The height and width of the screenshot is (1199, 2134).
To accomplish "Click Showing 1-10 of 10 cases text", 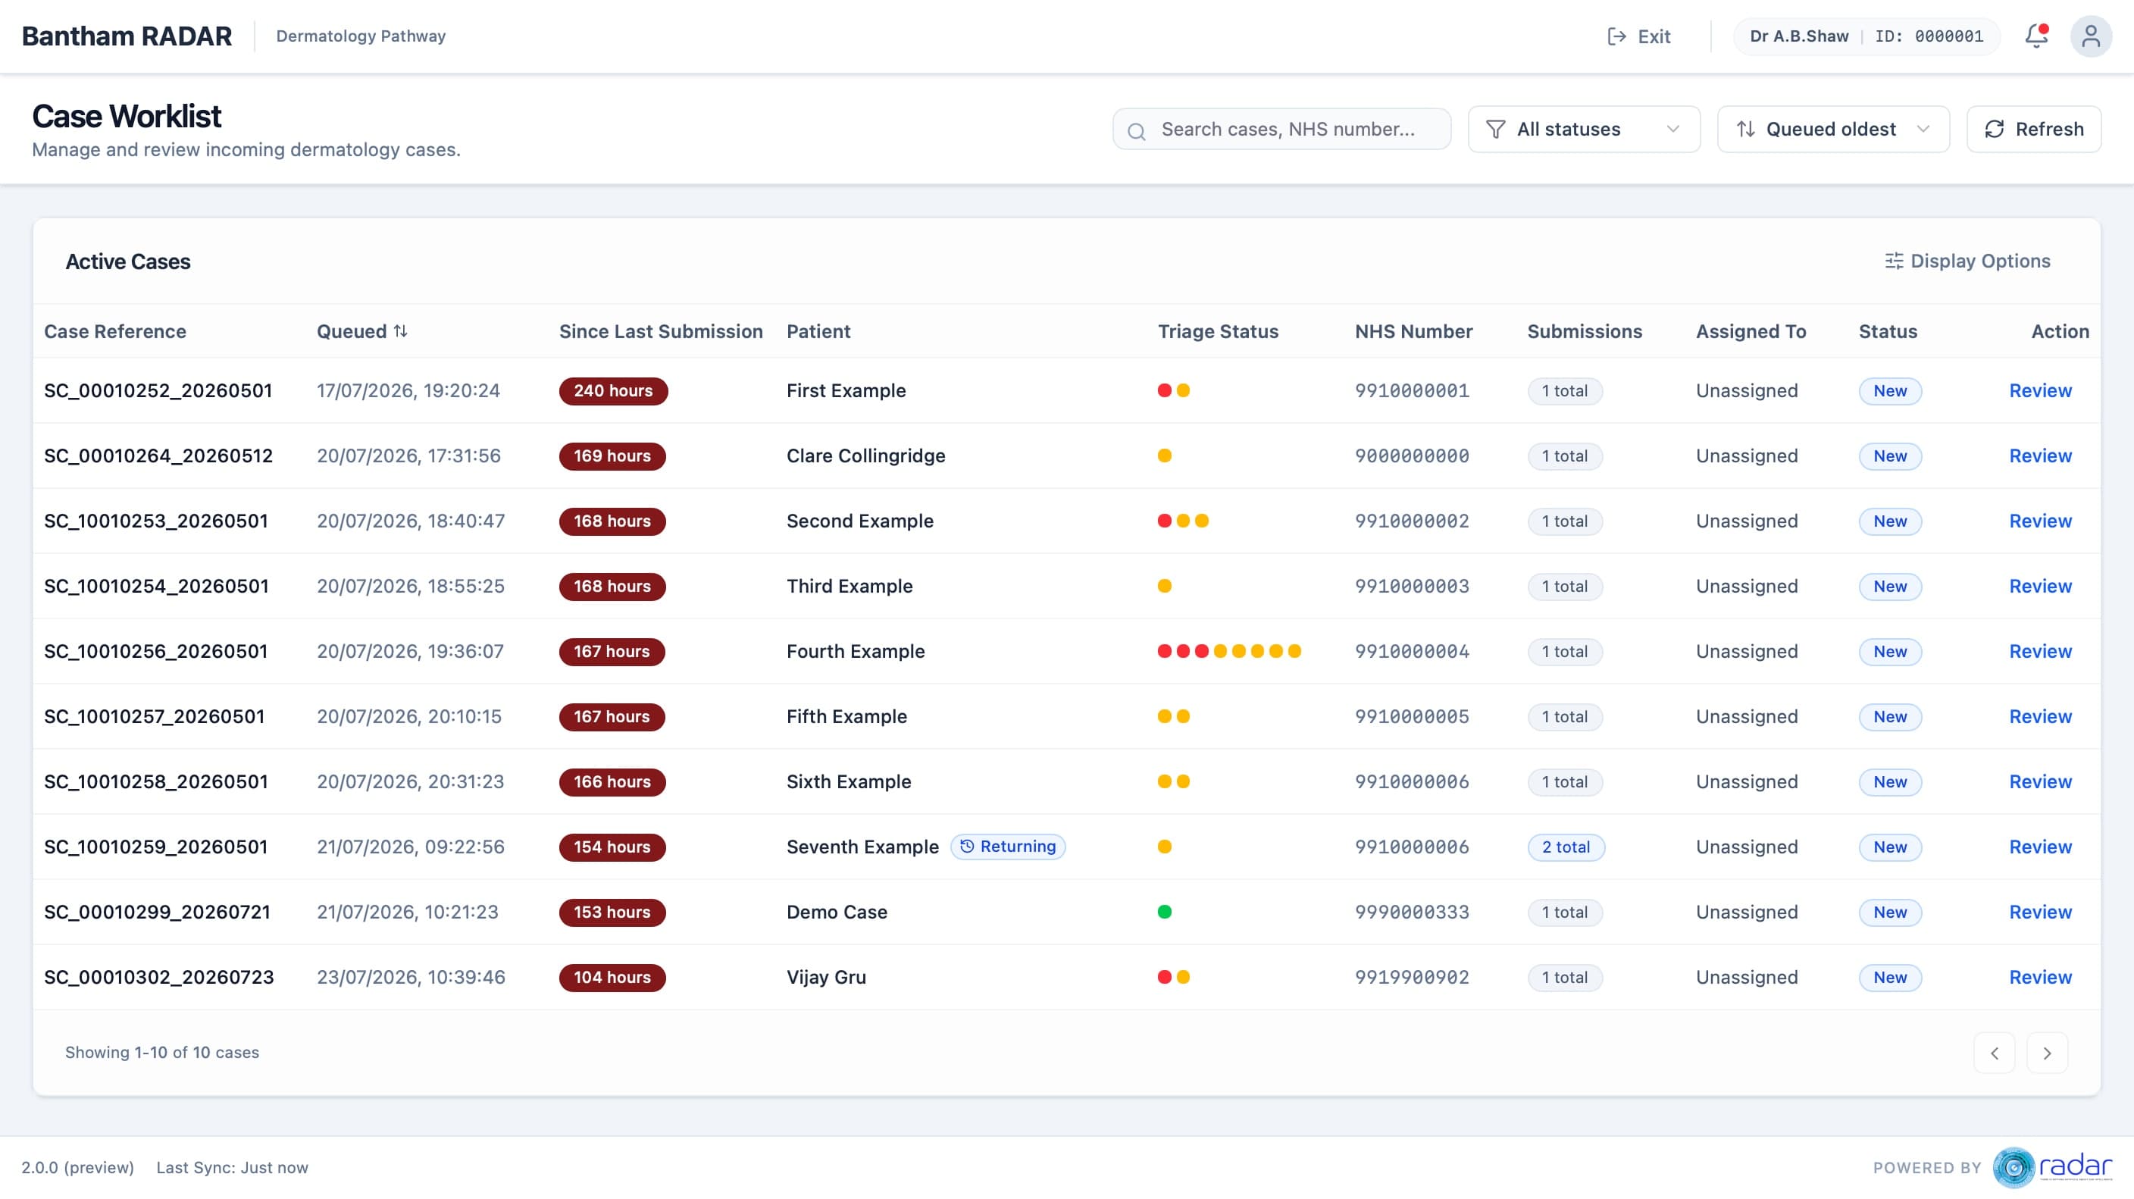I will pyautogui.click(x=162, y=1053).
